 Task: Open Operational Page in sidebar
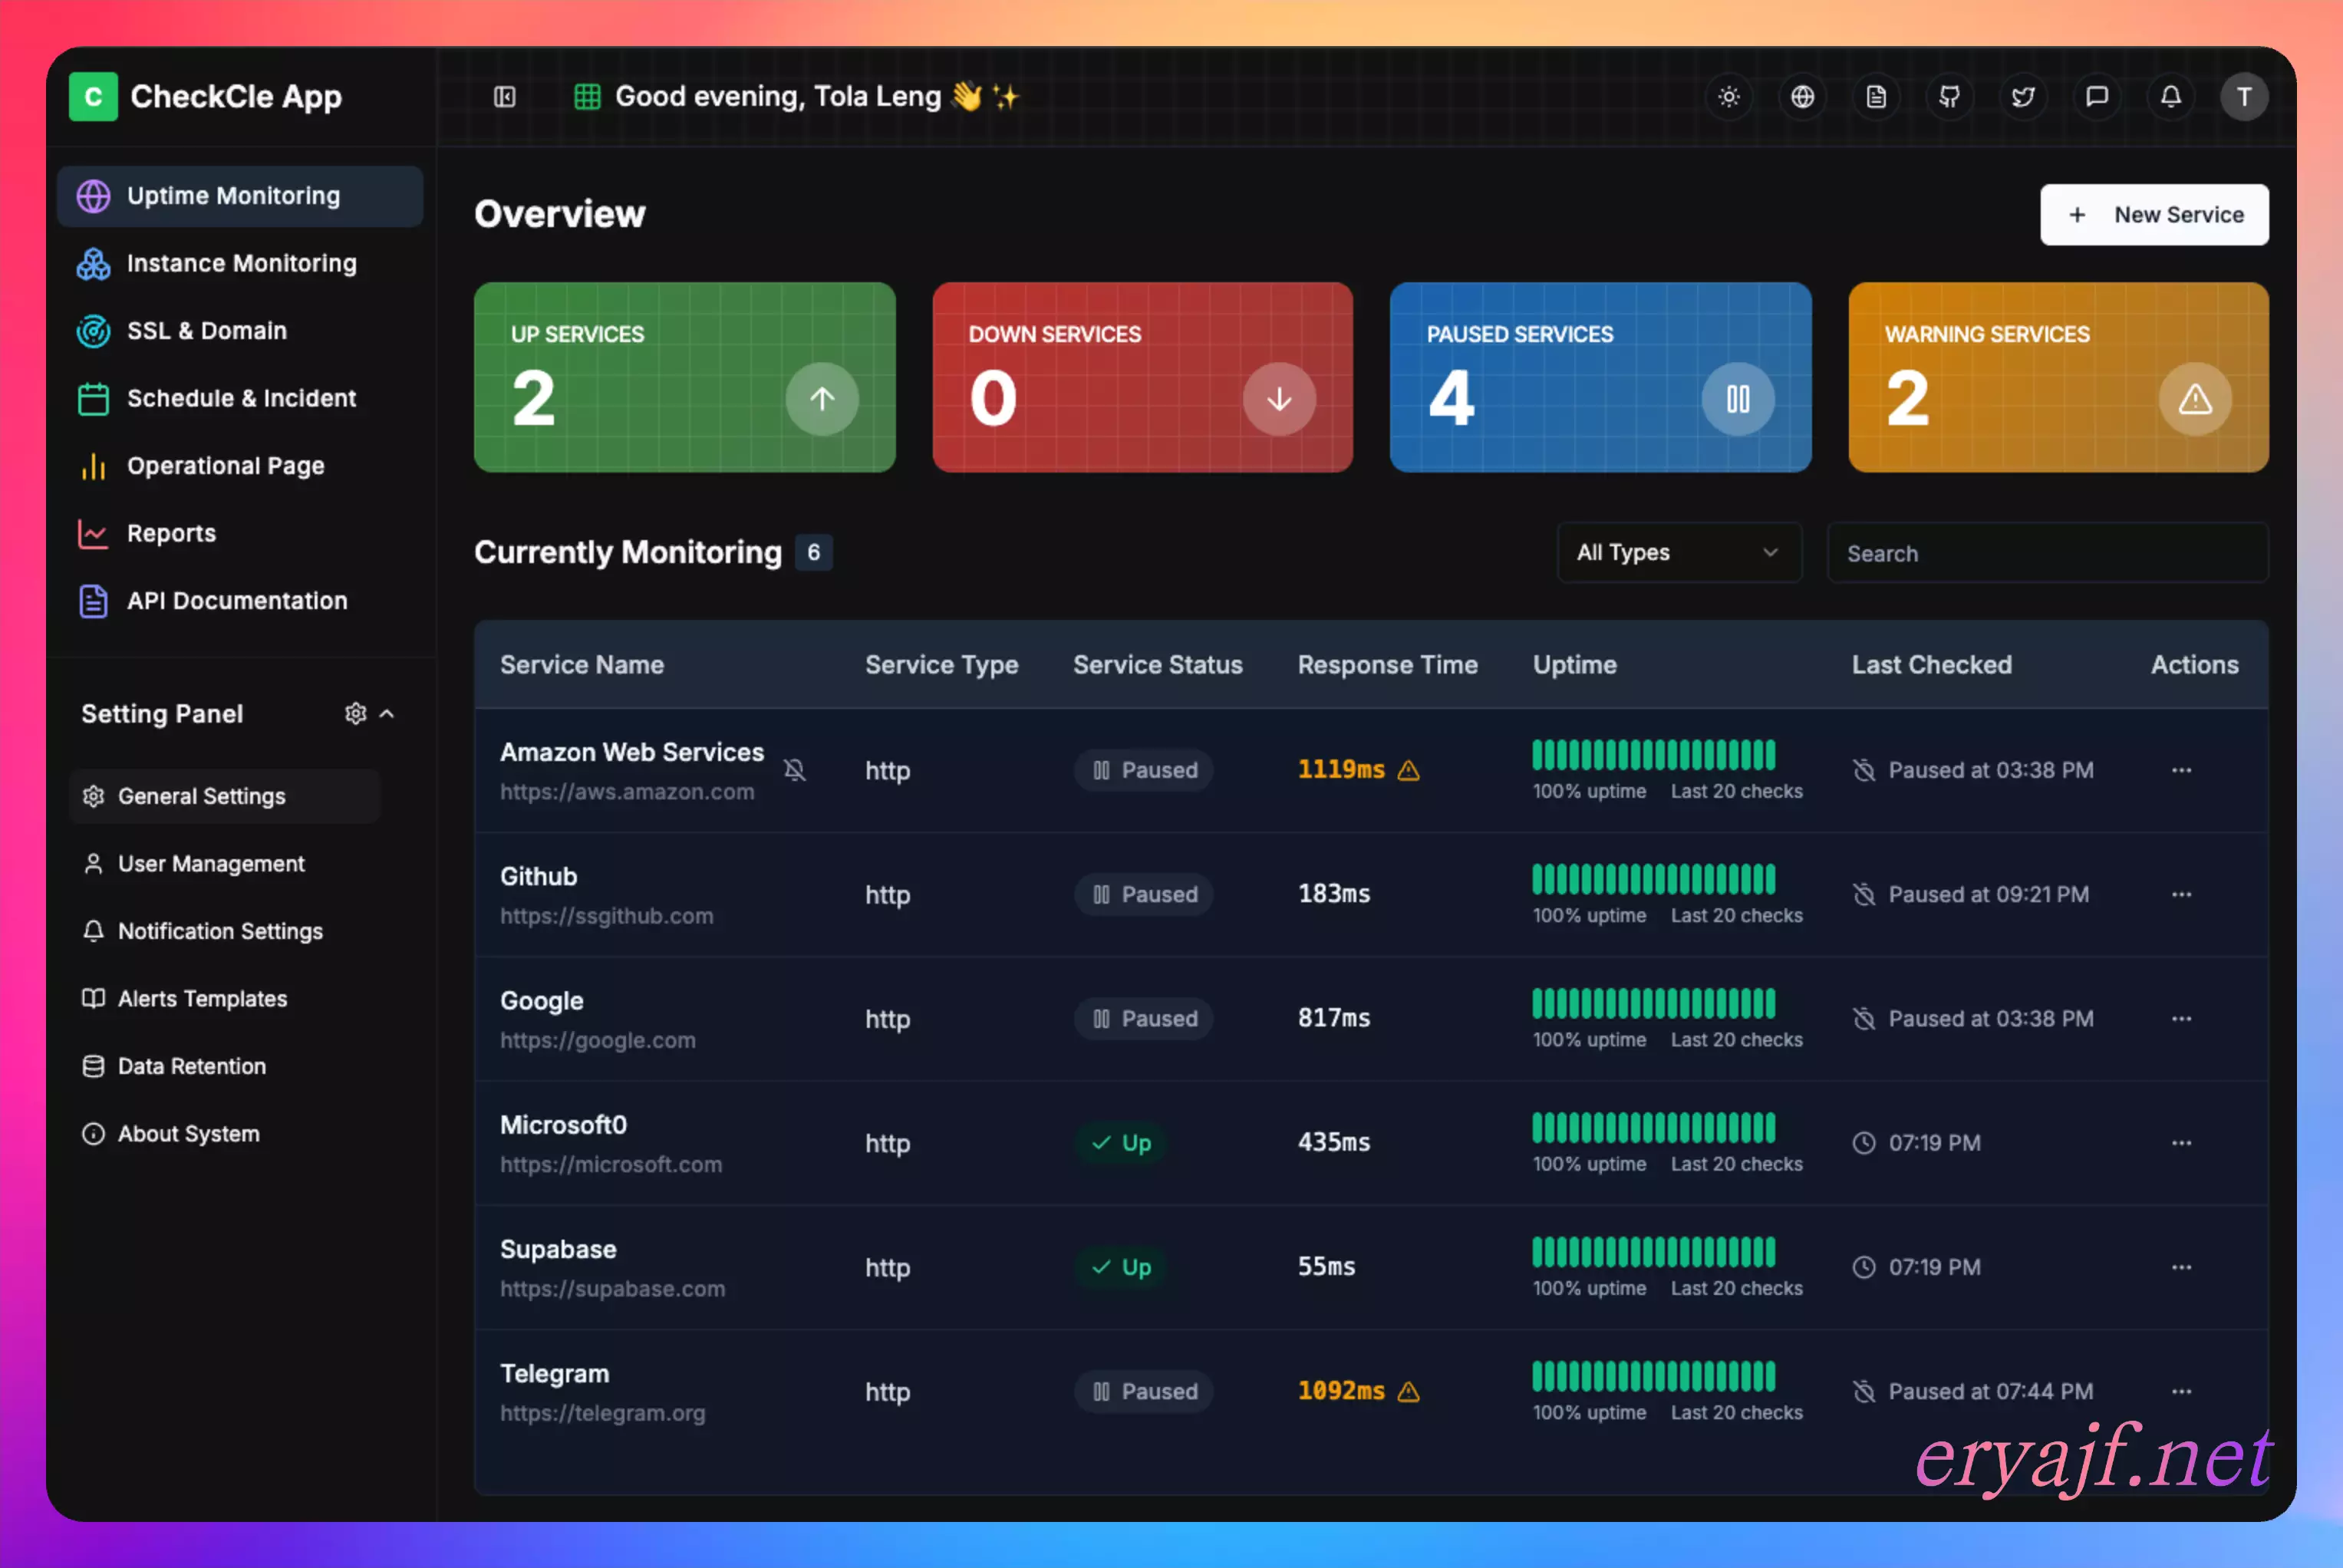[240, 466]
